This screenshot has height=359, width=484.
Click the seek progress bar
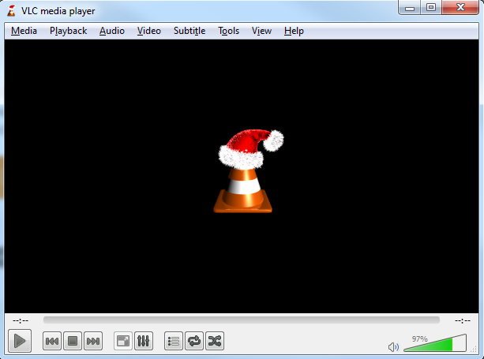pyautogui.click(x=241, y=320)
